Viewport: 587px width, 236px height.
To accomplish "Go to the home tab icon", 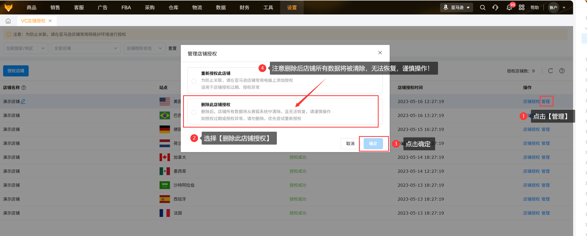I will pyautogui.click(x=8, y=21).
